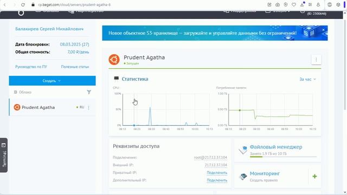Open Полезные статьи link
347x195 pixels.
pyautogui.click(x=75, y=67)
